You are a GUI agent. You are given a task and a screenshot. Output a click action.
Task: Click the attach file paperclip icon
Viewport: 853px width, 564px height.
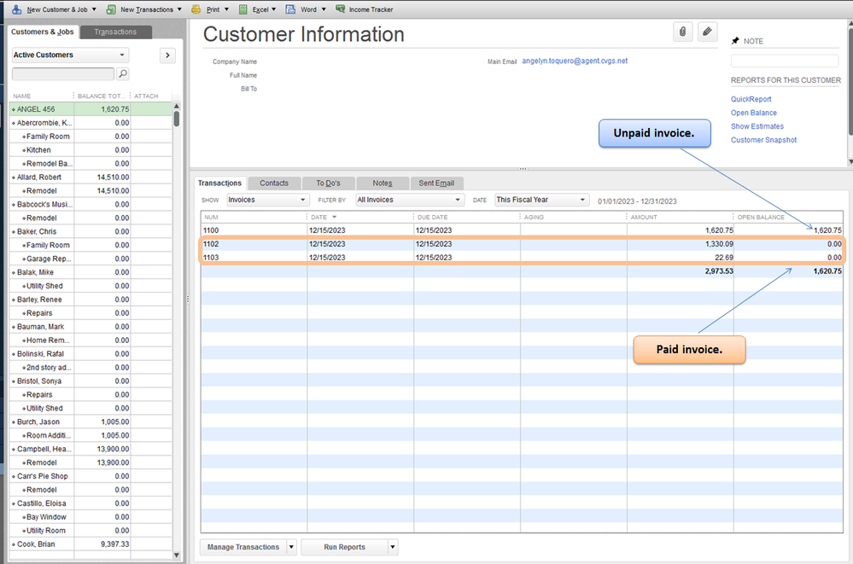pyautogui.click(x=682, y=32)
